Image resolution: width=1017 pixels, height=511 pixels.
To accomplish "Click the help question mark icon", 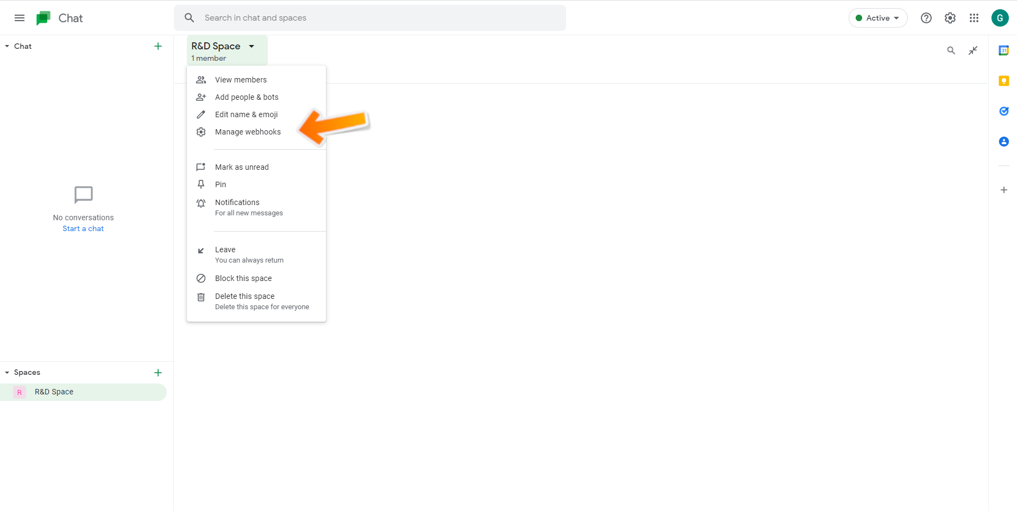I will tap(926, 18).
